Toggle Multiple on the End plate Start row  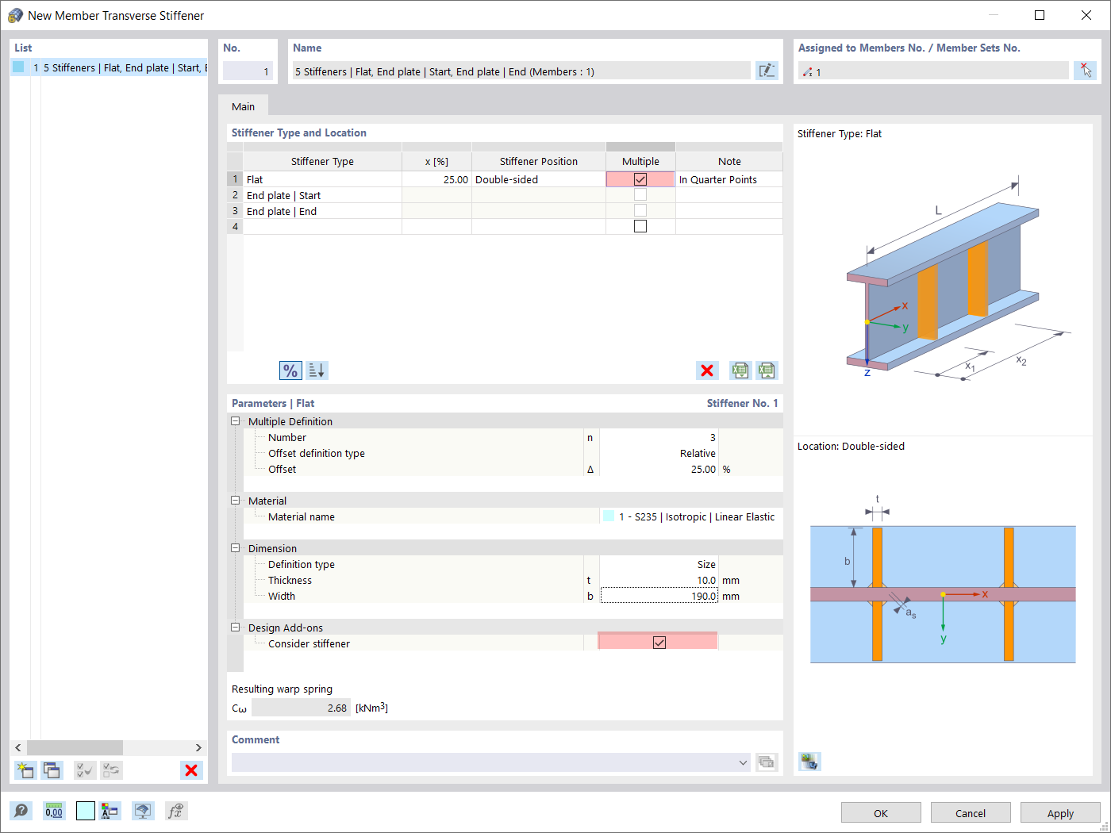(640, 194)
